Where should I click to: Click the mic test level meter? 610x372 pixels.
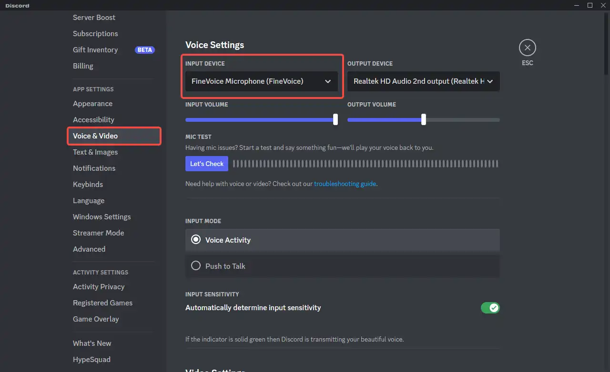coord(366,164)
